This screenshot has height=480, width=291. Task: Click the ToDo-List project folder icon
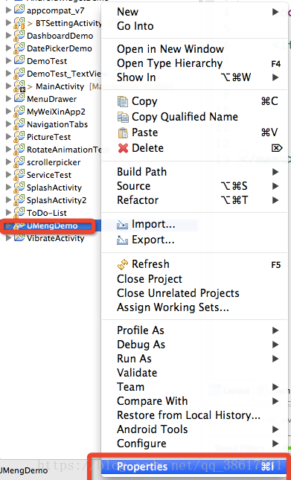click(x=19, y=213)
